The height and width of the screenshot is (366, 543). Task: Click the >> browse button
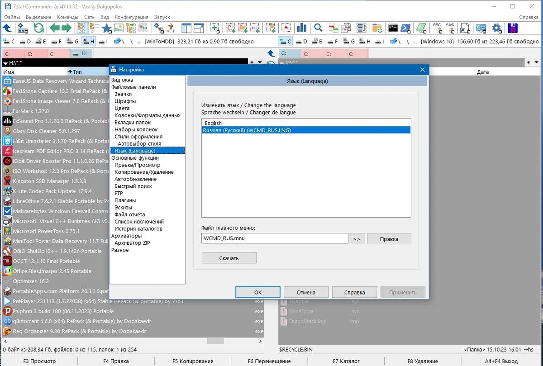click(357, 238)
